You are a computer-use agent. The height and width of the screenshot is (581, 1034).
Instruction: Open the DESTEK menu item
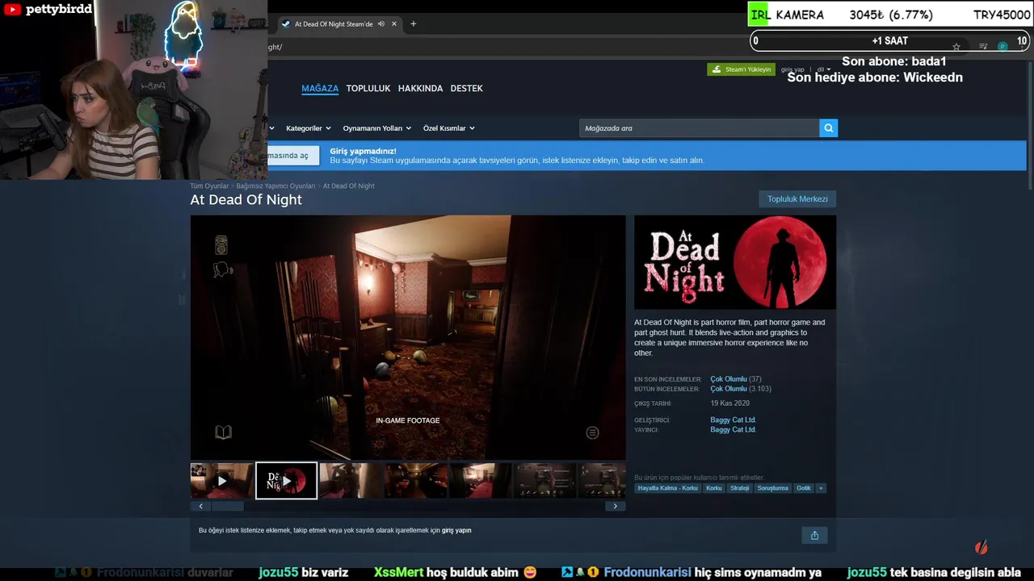tap(466, 89)
